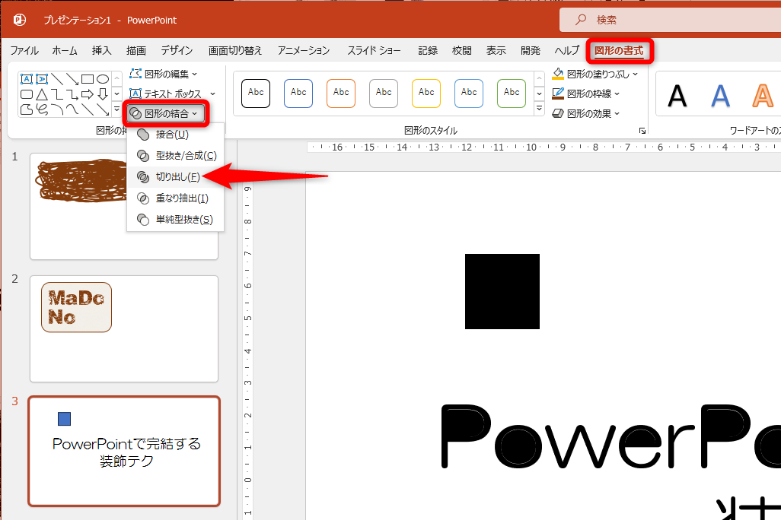
Task: Select the elbow connector tool
Action: pos(56,94)
